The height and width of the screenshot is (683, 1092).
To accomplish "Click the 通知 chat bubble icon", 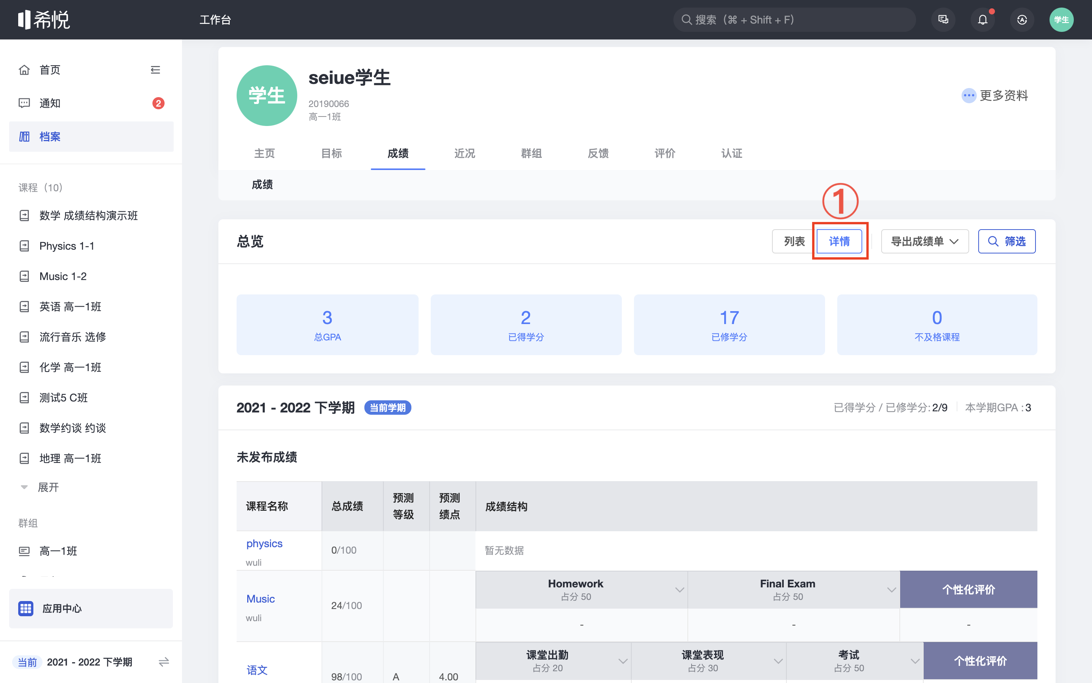I will [x=24, y=103].
